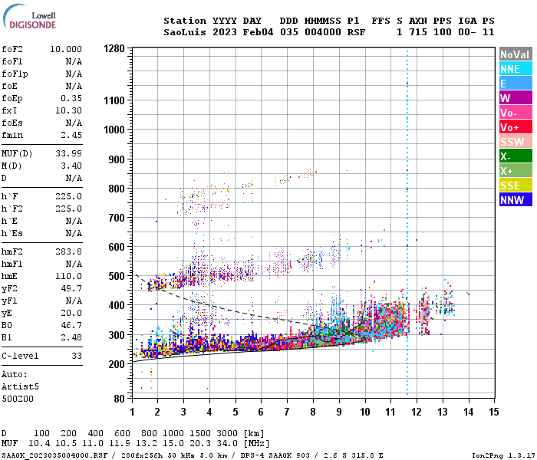Click the pink Vo- legend box
537x460 pixels.
click(516, 113)
